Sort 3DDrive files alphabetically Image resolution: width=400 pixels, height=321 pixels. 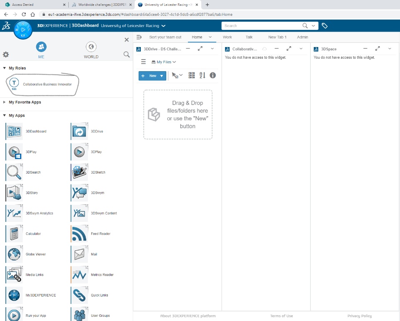pyautogui.click(x=202, y=75)
